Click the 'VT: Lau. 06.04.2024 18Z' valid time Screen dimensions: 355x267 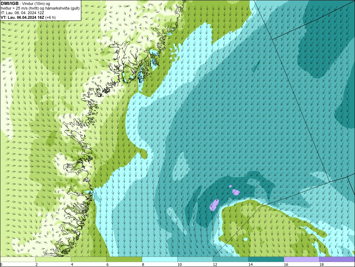pyautogui.click(x=23, y=17)
